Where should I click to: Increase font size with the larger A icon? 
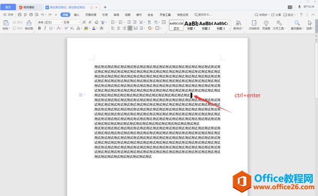coord(84,22)
